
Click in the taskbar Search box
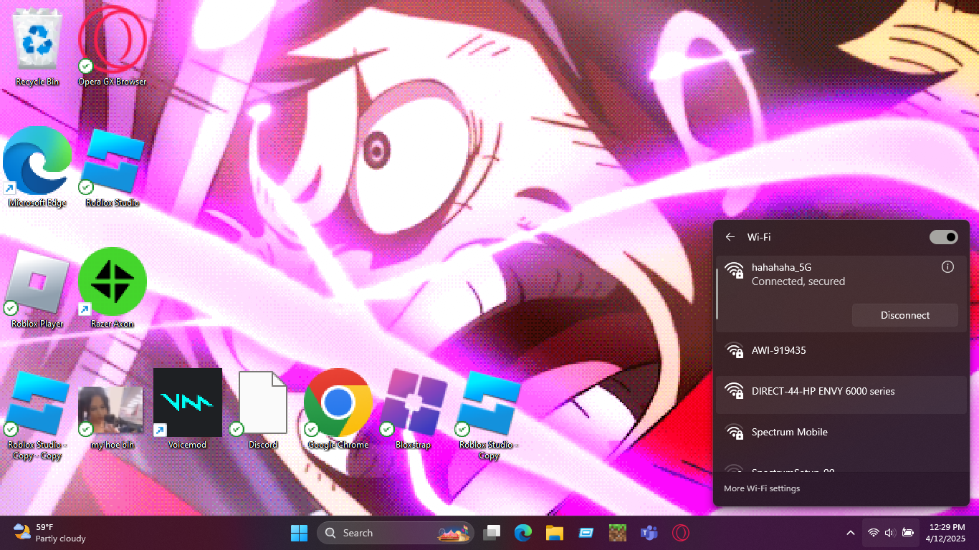pyautogui.click(x=396, y=533)
